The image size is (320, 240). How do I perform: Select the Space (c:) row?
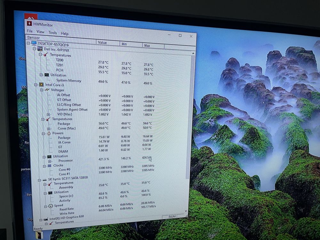pos(66,196)
